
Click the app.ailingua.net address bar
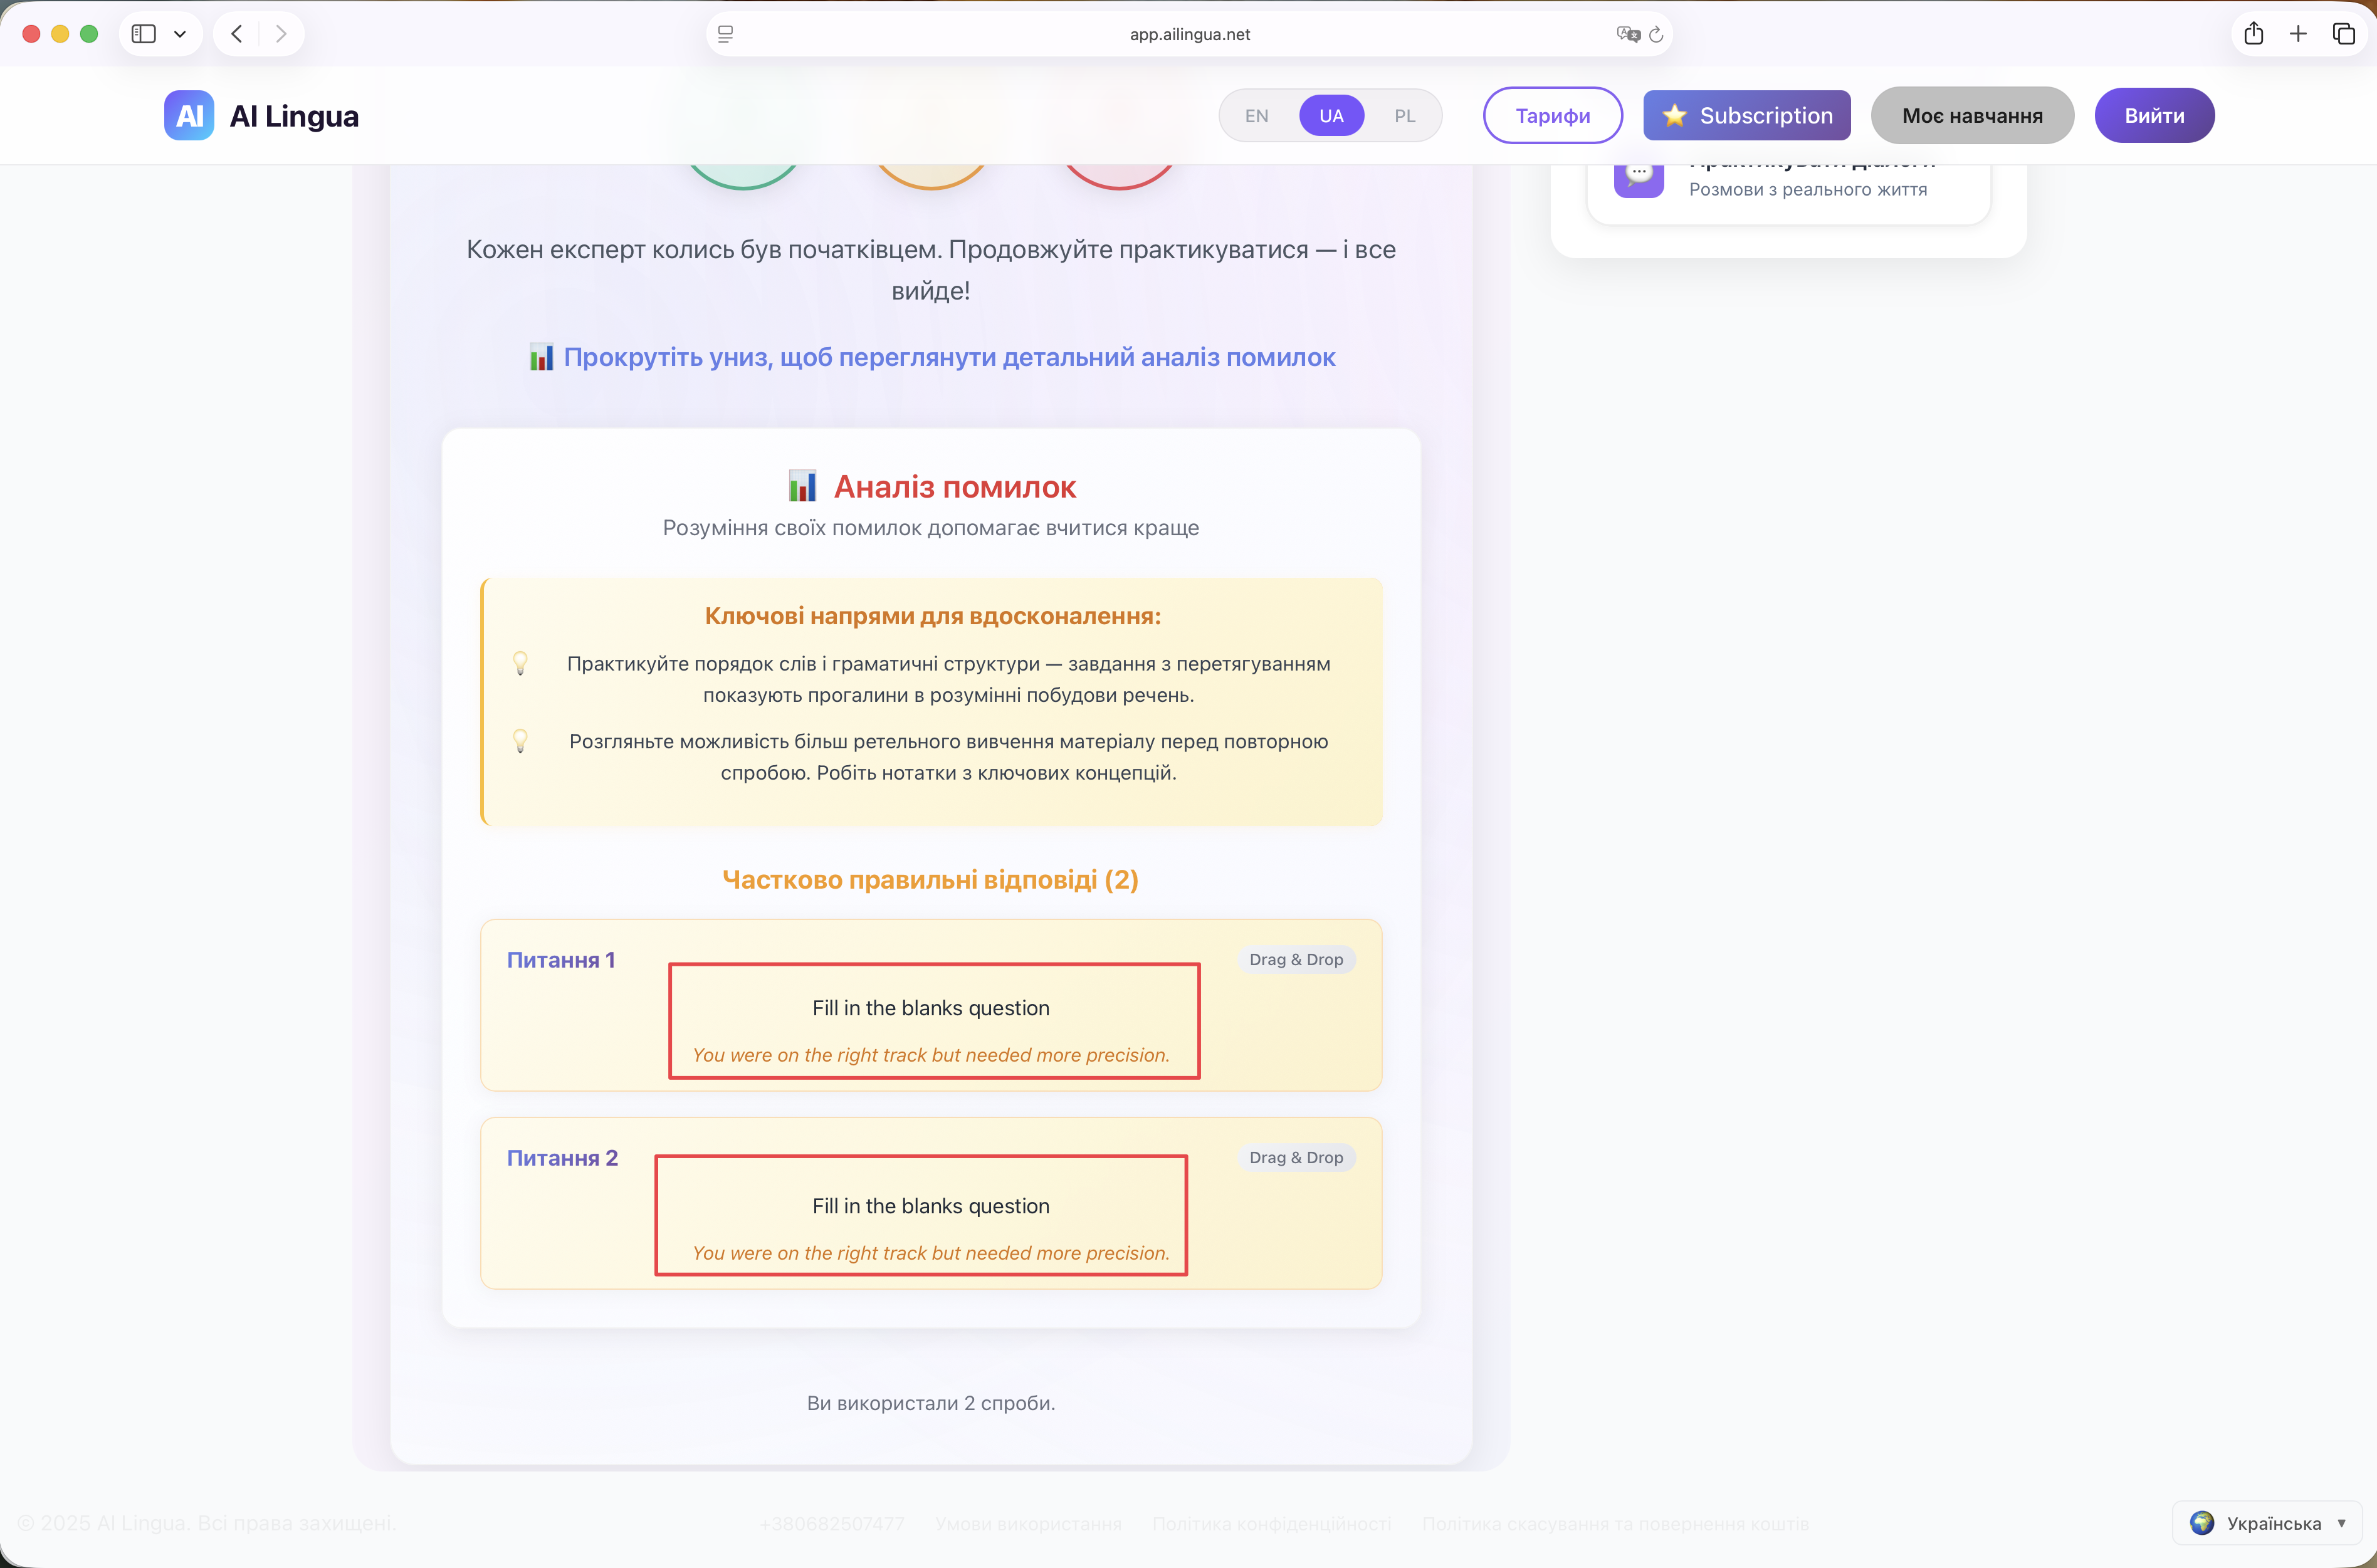(x=1189, y=35)
